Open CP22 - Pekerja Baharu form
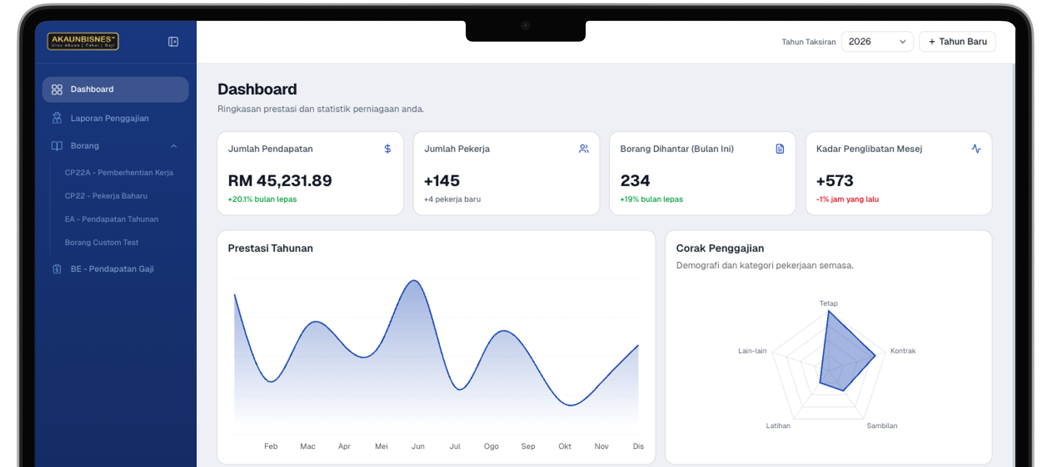The width and height of the screenshot is (1056, 467). click(x=106, y=196)
